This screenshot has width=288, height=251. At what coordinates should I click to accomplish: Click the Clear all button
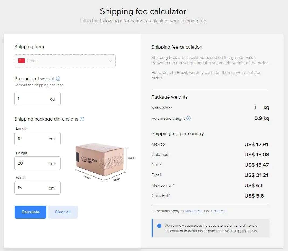(63, 212)
